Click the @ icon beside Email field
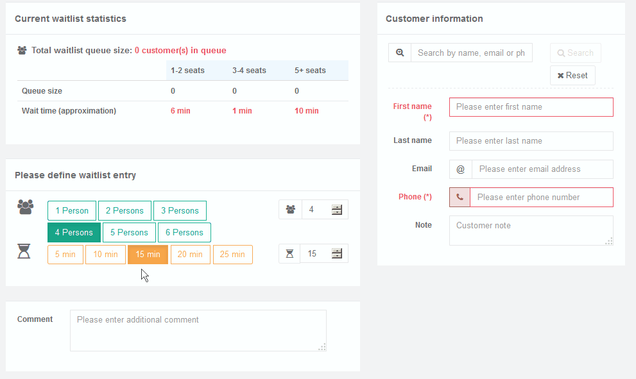The image size is (636, 379). click(x=460, y=169)
